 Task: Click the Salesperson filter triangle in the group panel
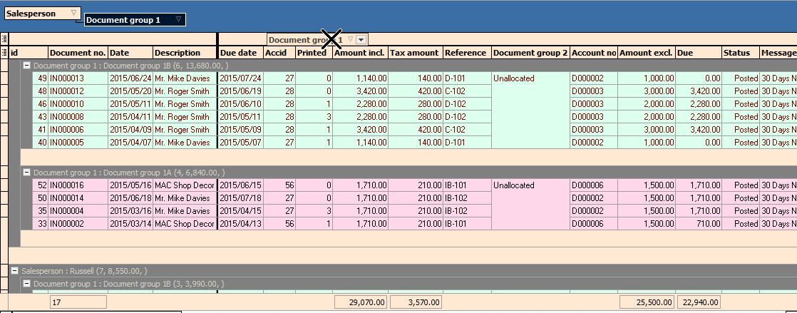click(x=73, y=14)
